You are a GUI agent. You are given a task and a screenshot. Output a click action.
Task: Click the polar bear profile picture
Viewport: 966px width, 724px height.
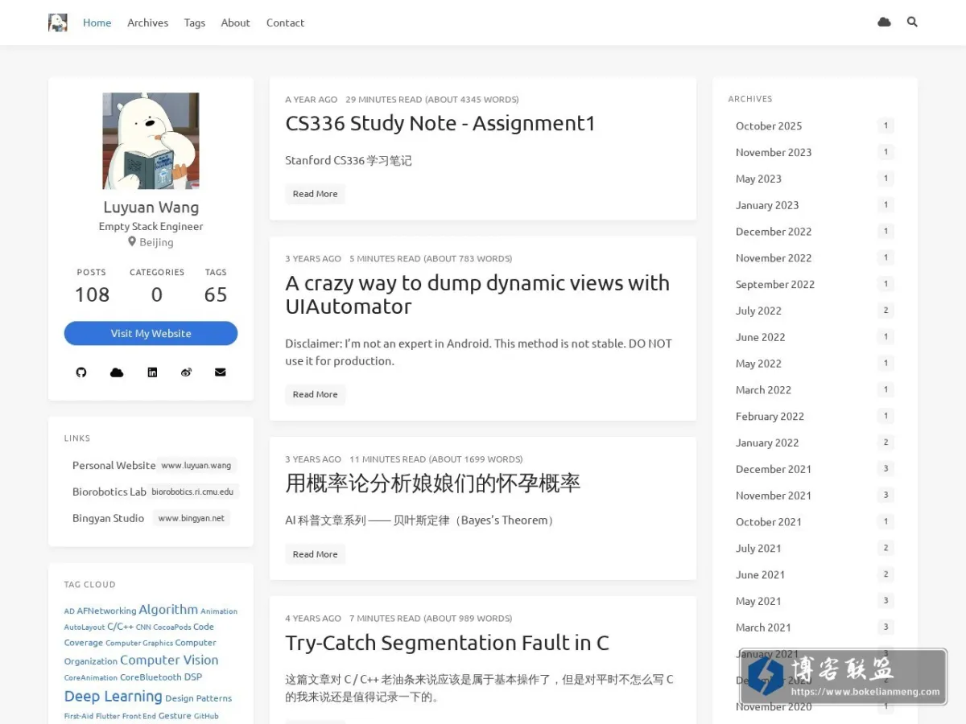[x=151, y=141]
